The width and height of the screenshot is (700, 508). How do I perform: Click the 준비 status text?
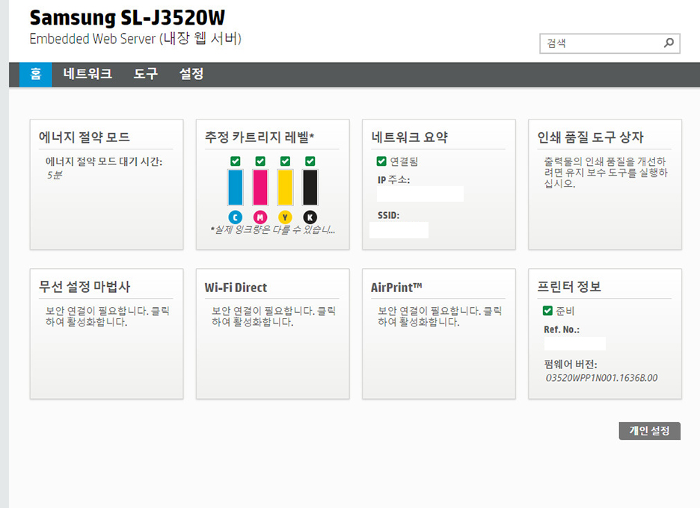click(x=565, y=311)
